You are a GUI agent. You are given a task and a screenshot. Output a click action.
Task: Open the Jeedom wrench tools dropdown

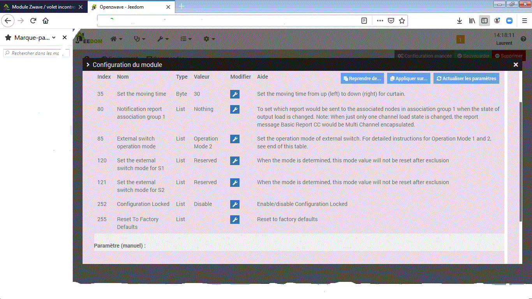click(x=163, y=39)
